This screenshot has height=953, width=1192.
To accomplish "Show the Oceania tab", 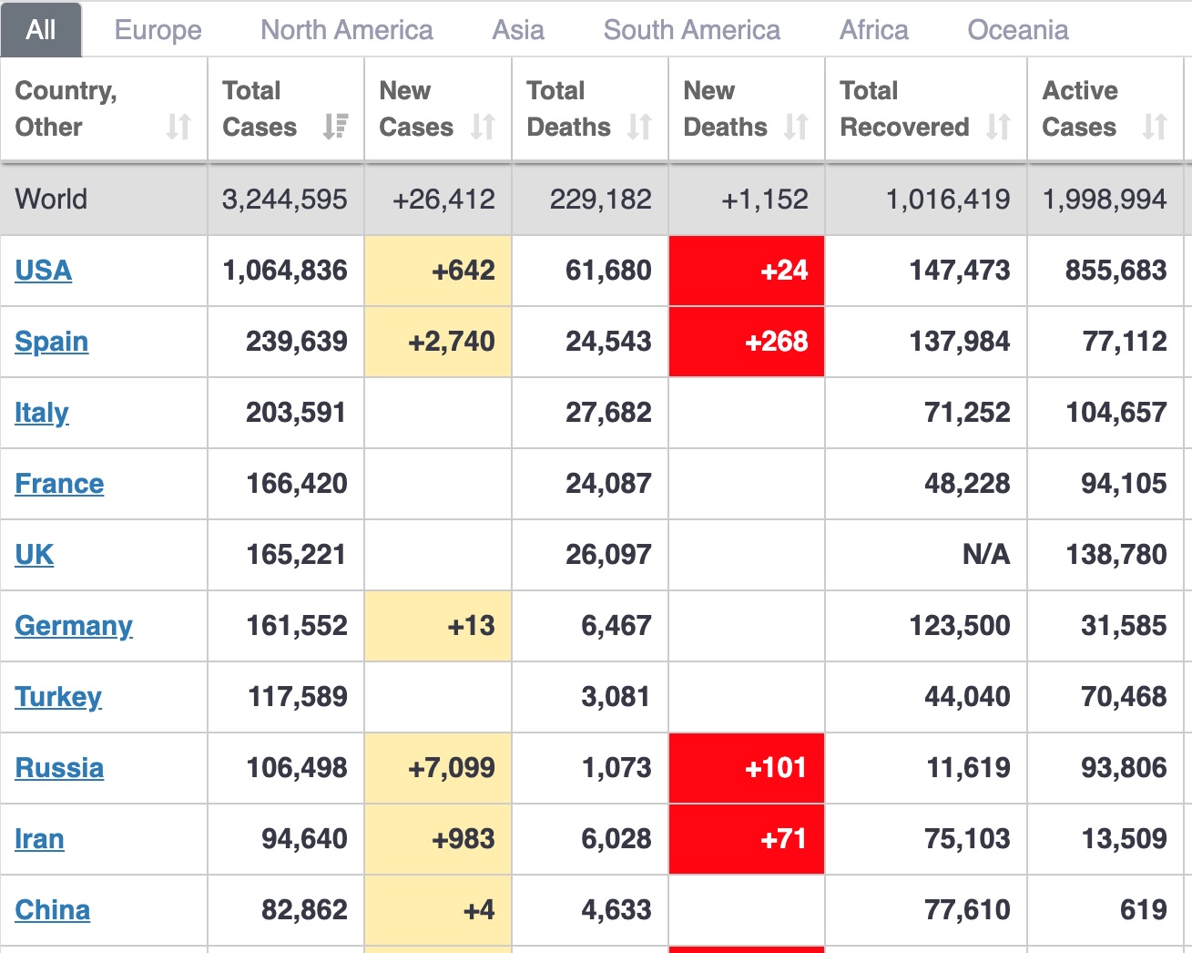I will tap(1018, 30).
